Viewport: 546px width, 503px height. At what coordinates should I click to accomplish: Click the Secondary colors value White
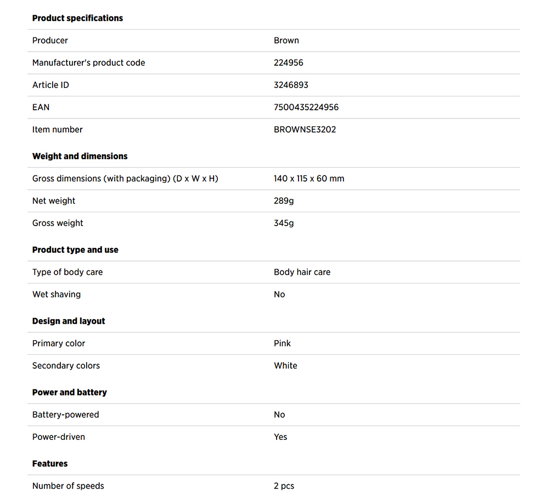tap(285, 366)
